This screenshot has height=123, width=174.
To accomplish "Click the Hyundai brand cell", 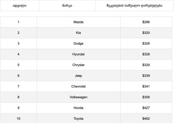I will click(x=78, y=54).
